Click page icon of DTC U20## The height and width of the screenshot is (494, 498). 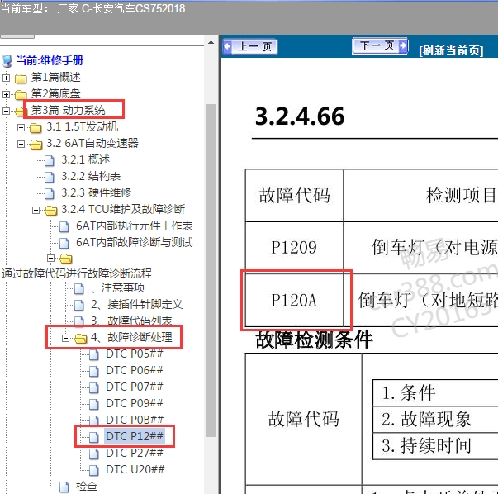coord(94,471)
